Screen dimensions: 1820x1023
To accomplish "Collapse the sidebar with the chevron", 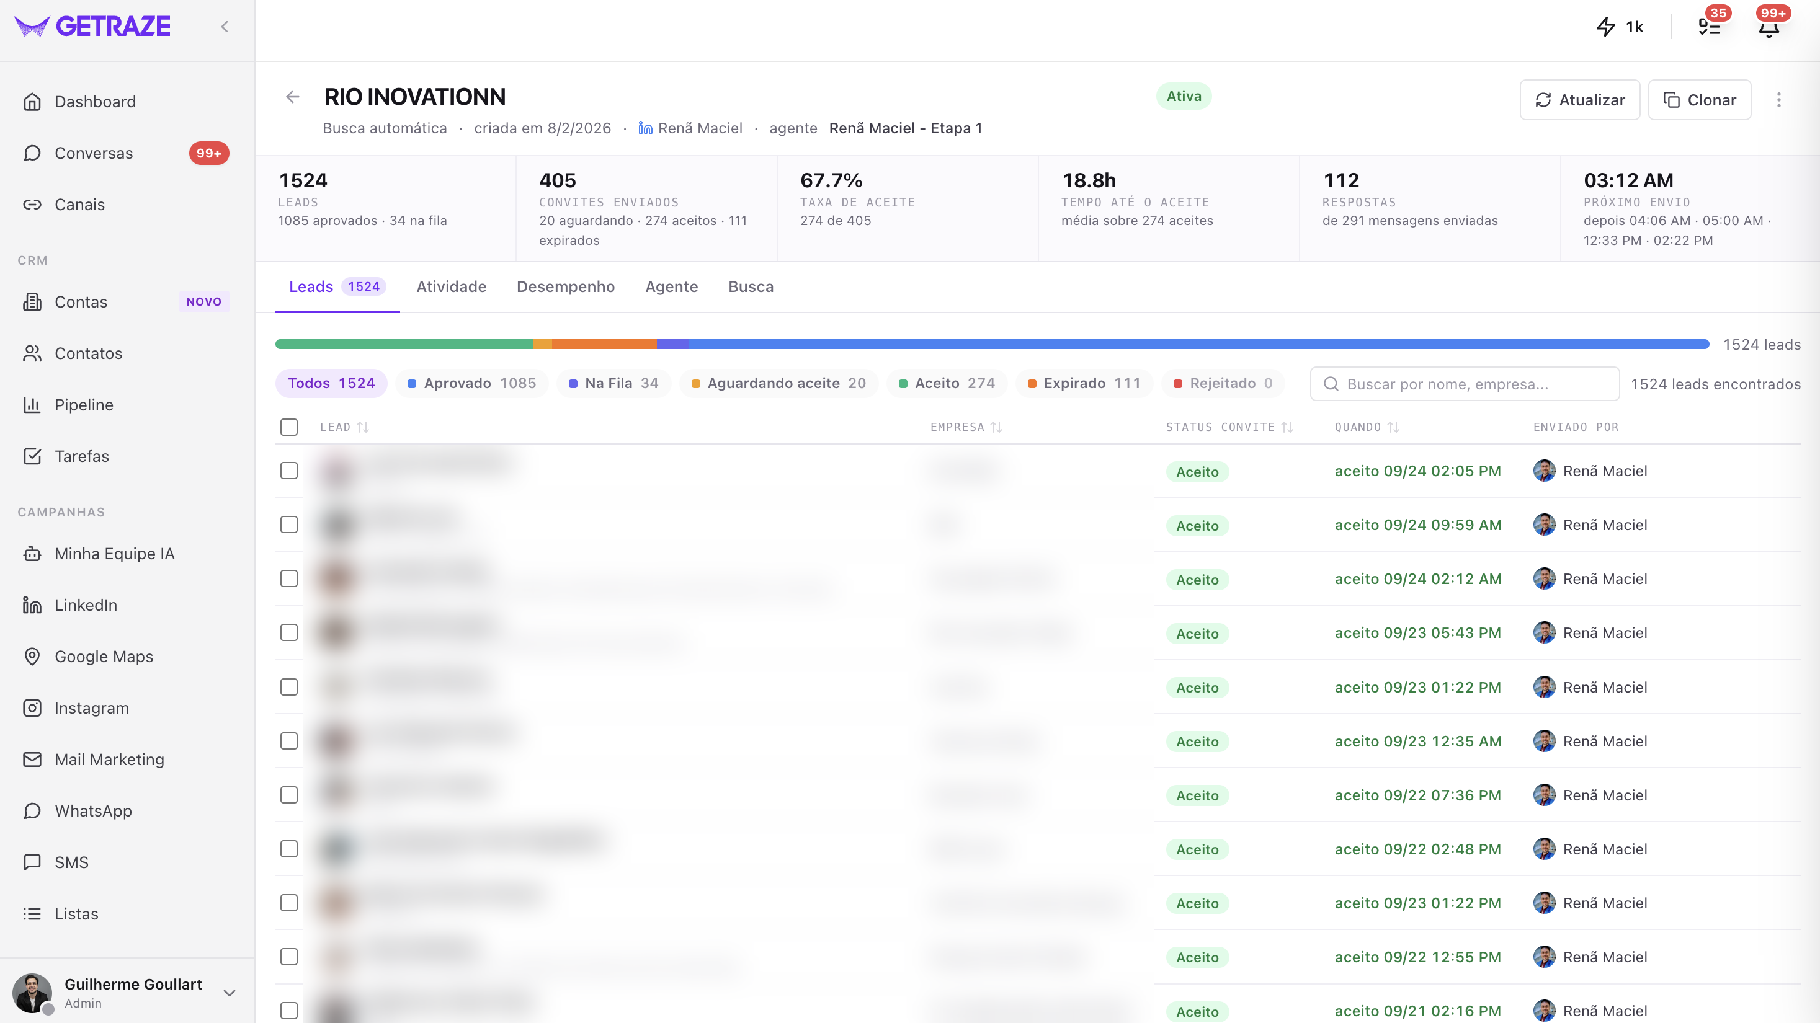I will point(225,27).
